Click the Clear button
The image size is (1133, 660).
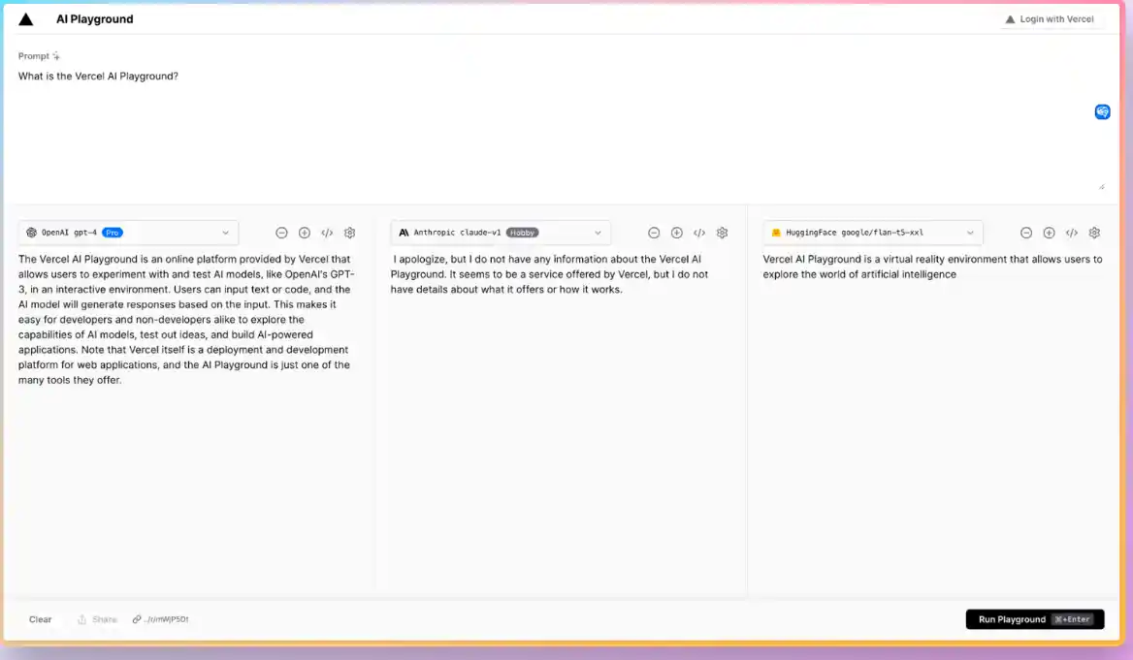[41, 619]
